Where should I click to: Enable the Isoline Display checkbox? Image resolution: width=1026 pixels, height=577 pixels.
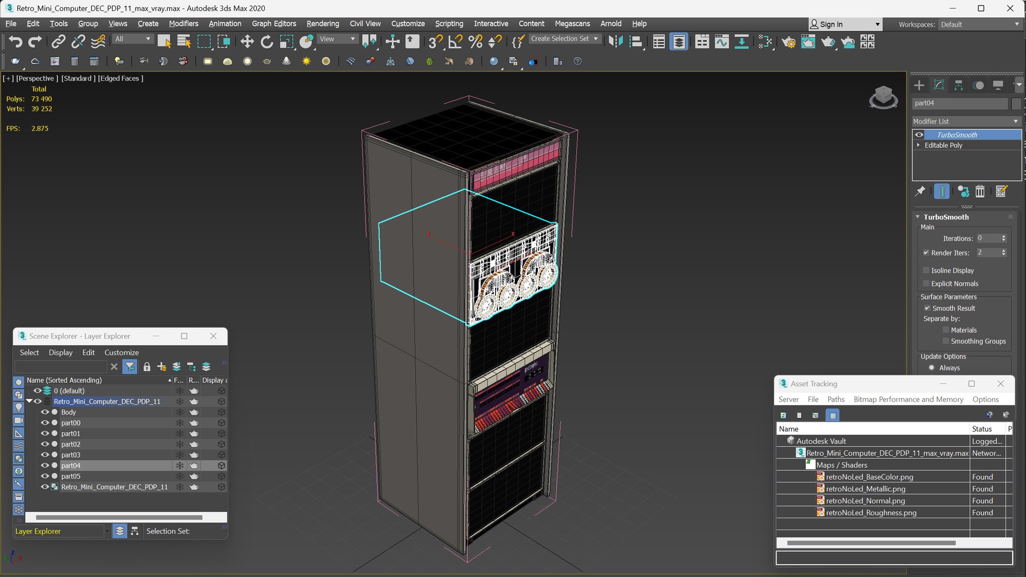[x=927, y=270]
